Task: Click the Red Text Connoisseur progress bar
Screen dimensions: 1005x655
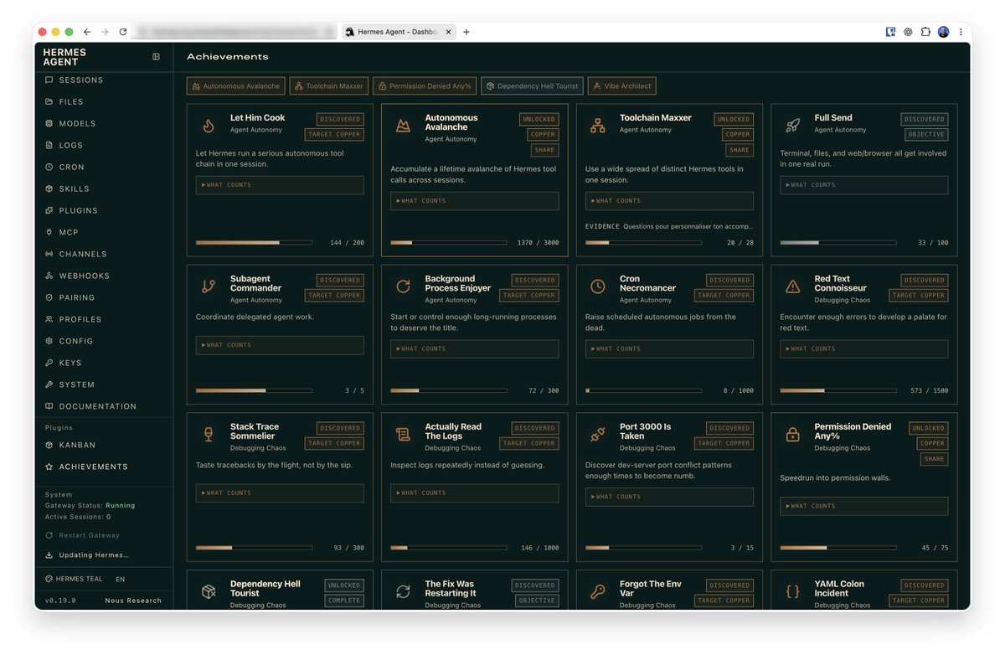Action: 838,390
